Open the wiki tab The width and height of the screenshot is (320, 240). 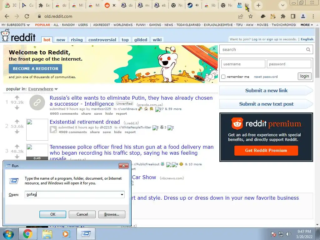(157, 40)
